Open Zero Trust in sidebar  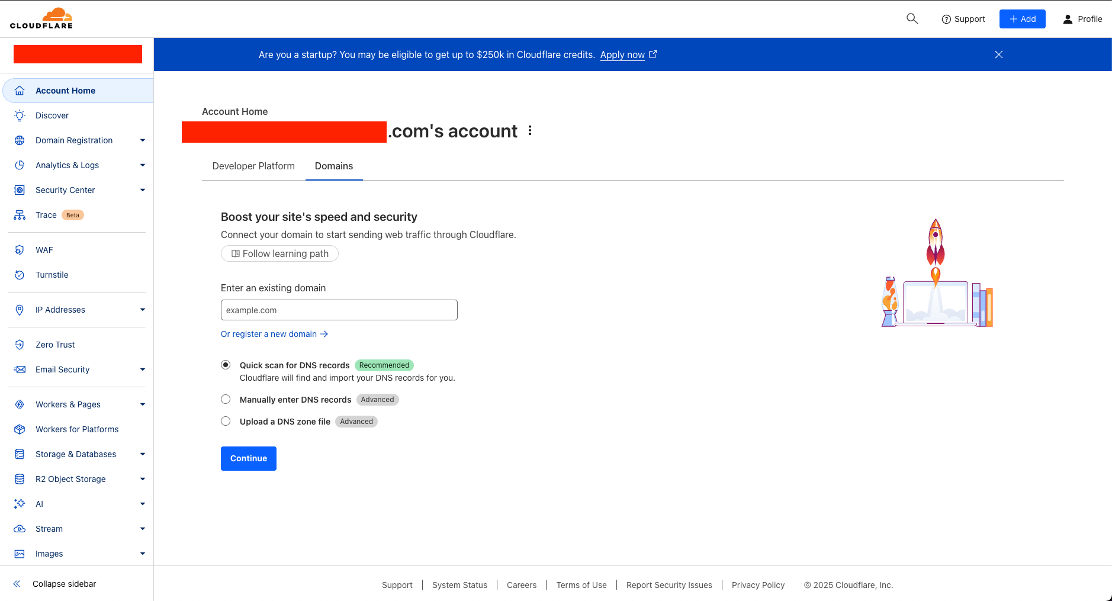tap(77, 345)
